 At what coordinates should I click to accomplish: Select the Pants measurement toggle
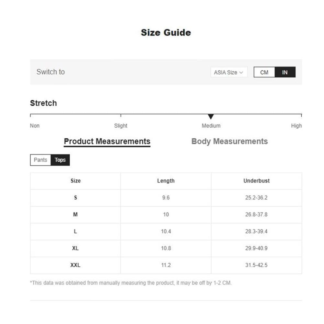point(40,160)
